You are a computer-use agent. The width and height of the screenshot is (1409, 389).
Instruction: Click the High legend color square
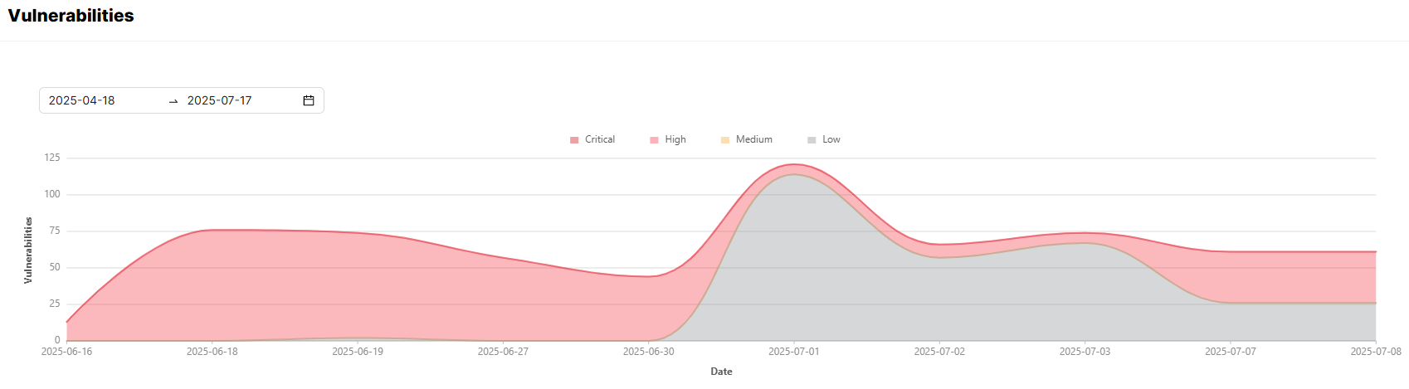pos(654,140)
